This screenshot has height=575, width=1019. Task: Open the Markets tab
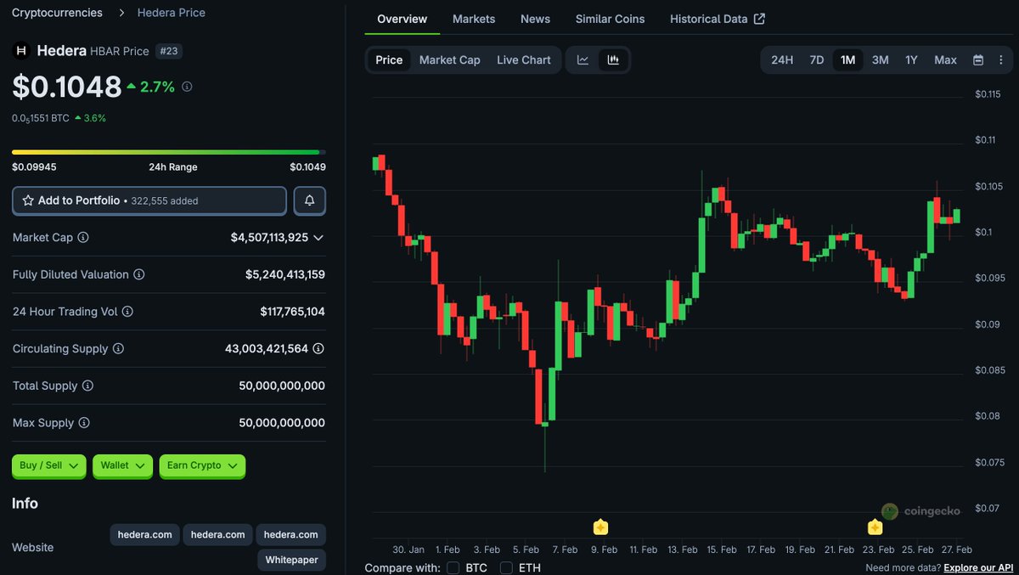(474, 19)
